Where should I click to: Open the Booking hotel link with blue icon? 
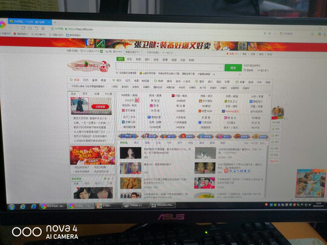click(x=230, y=111)
